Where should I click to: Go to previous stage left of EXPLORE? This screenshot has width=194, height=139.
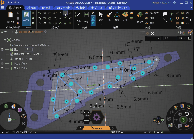(x=81, y=128)
